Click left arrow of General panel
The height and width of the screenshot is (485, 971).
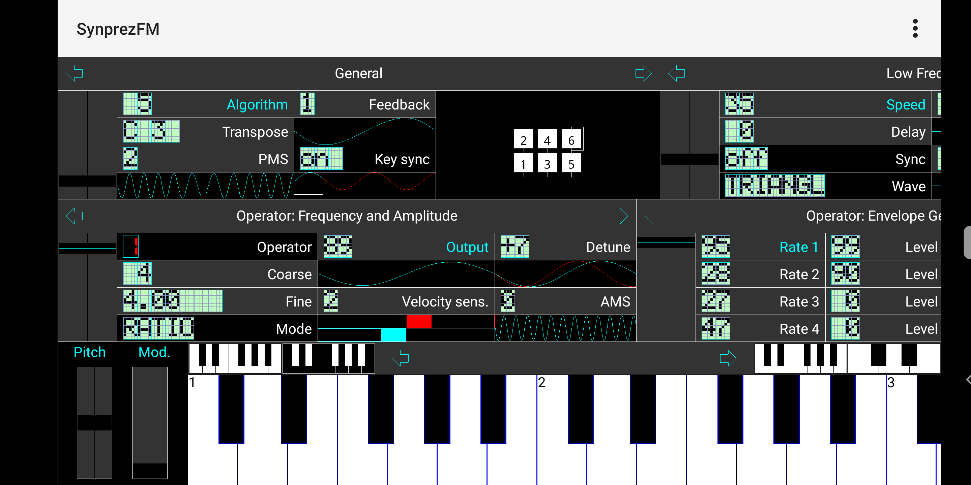click(74, 73)
